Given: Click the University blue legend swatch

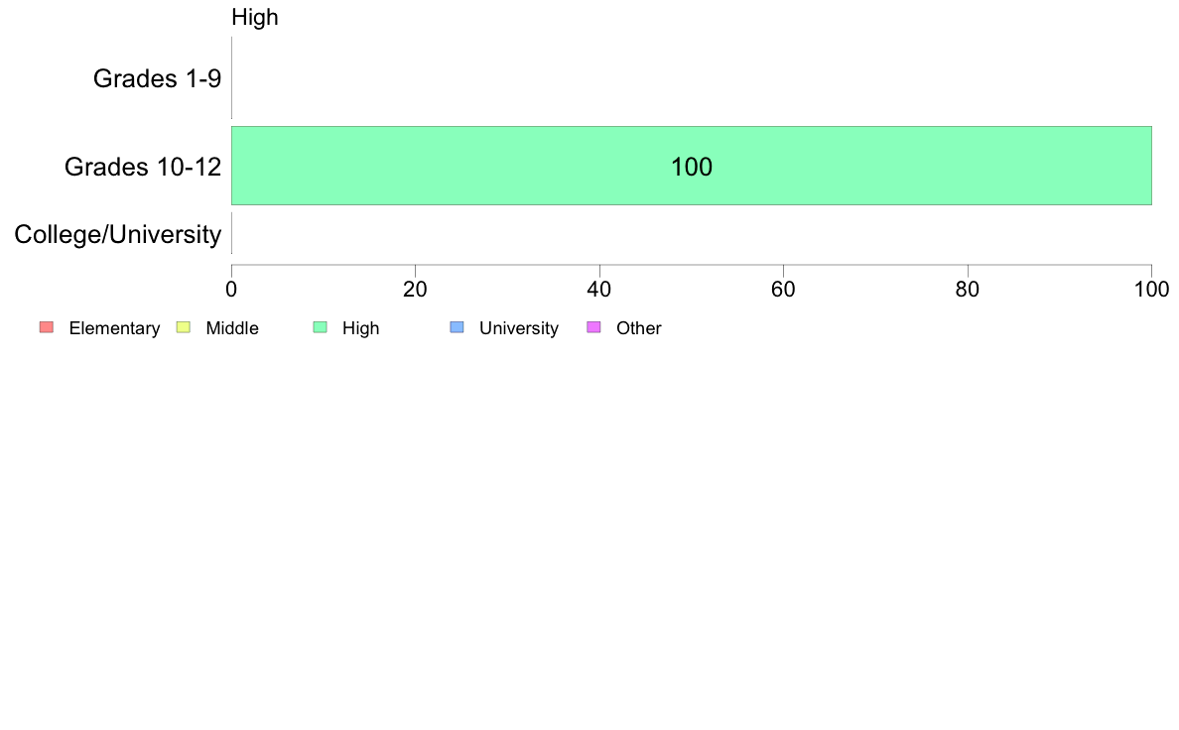Looking at the screenshot, I should [x=458, y=327].
